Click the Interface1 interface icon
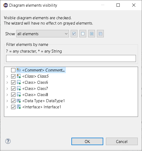 click(19, 107)
